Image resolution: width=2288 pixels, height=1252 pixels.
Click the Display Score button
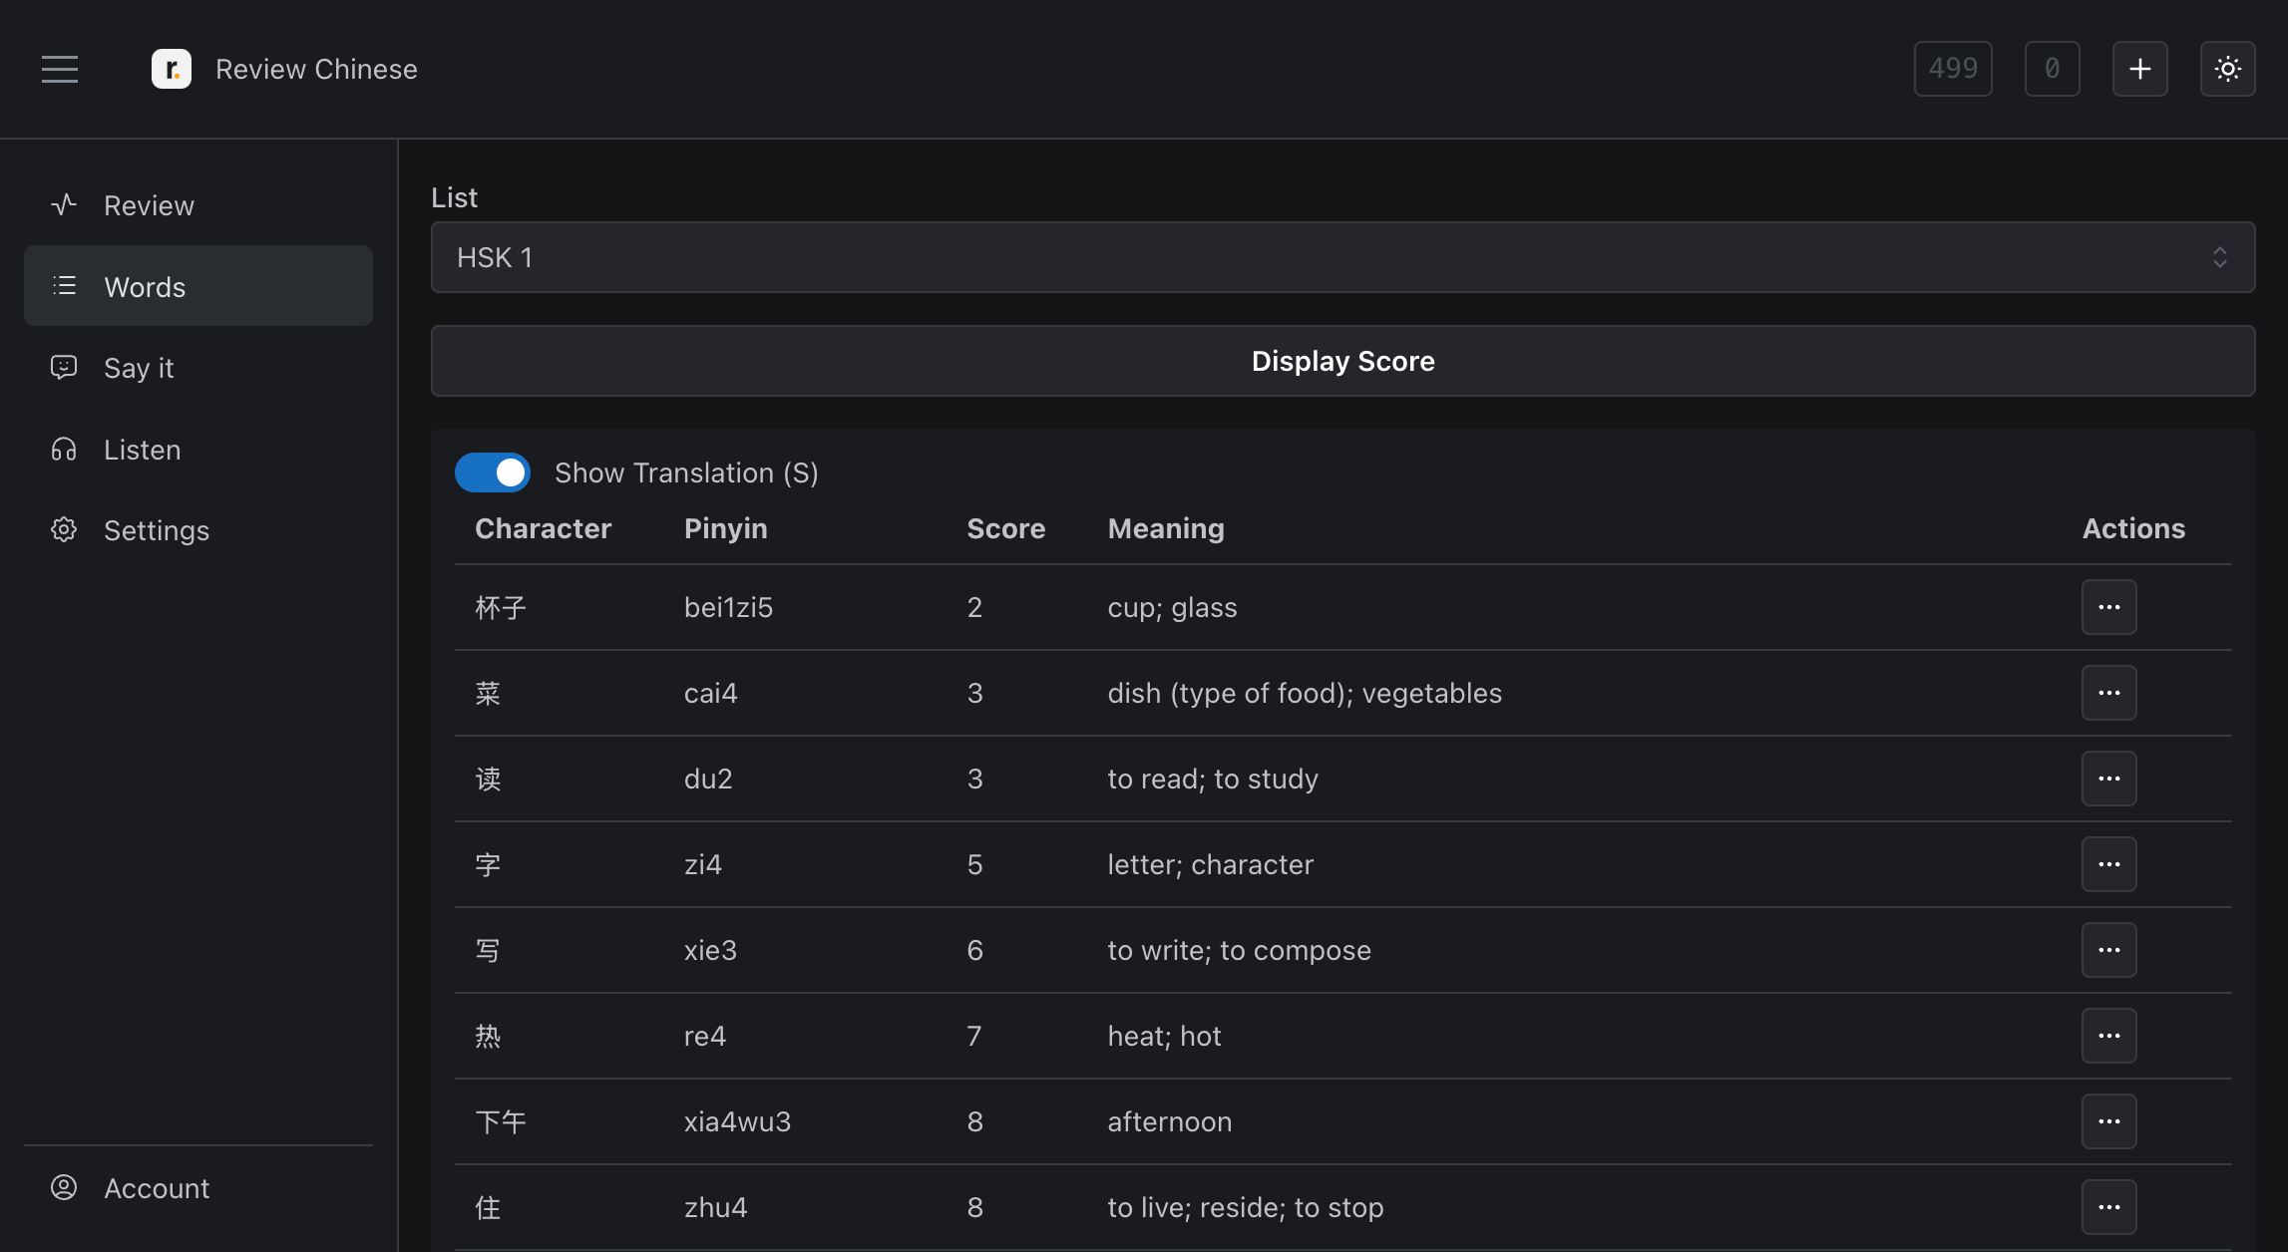point(1342,361)
